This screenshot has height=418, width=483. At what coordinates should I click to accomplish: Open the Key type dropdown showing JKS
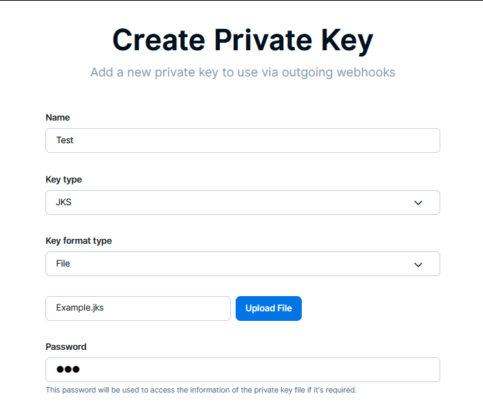(243, 202)
